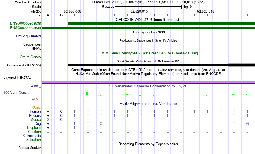Click the Layered H3K27Ac track label
This screenshot has height=154, width=255.
[17, 78]
